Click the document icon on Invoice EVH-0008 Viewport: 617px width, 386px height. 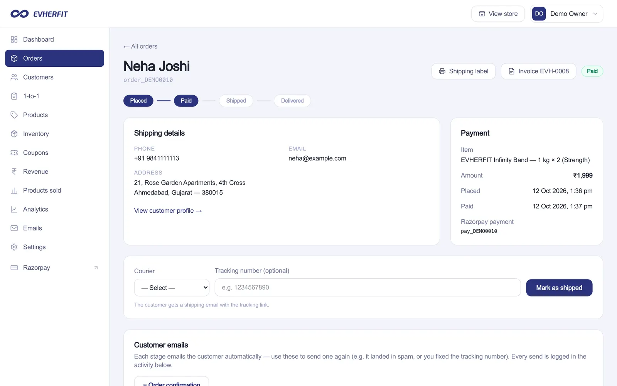[512, 71]
